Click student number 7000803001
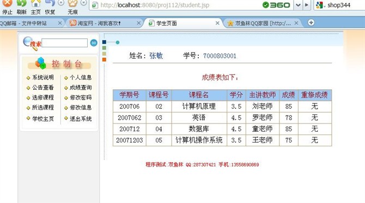The image size is (365, 203). 220,56
